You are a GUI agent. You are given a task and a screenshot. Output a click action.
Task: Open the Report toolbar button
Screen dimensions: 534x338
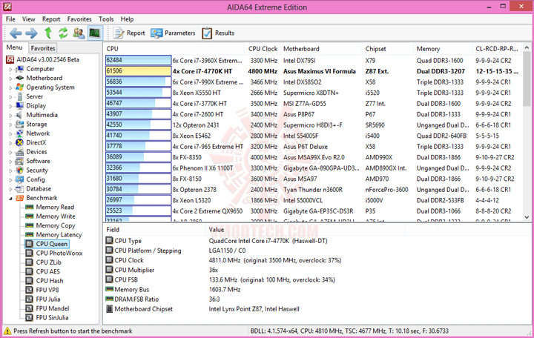coord(129,33)
